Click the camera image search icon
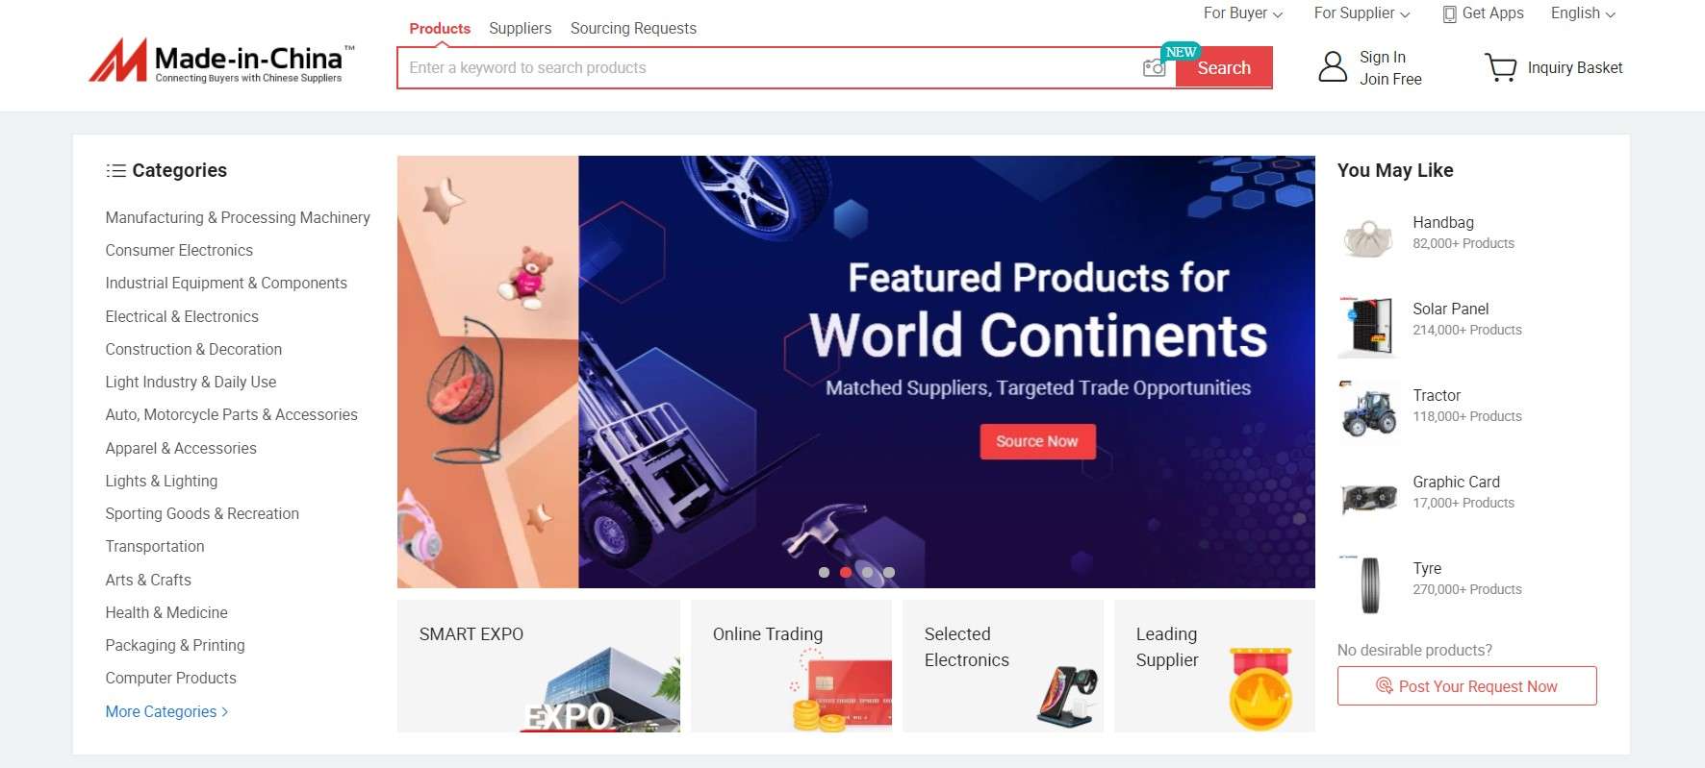The width and height of the screenshot is (1705, 768). click(1154, 67)
